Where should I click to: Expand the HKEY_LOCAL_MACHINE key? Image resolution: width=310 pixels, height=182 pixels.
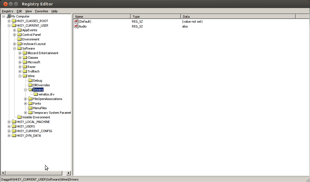[x=9, y=122]
